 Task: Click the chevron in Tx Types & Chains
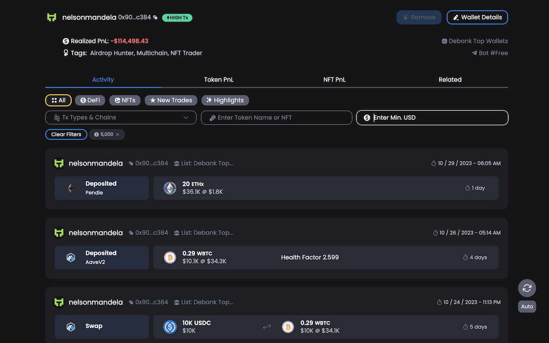click(186, 117)
